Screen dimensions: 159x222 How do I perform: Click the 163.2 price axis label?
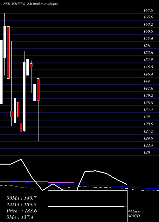(x=148, y=24)
